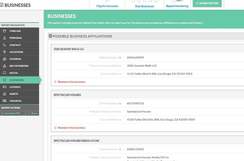Click company name value Spectacled Houses
This screenshot has width=244, height=161.
point(139,112)
